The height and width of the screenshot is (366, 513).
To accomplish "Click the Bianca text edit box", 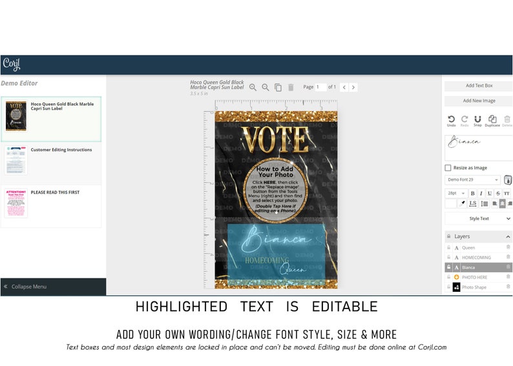I will [478, 148].
